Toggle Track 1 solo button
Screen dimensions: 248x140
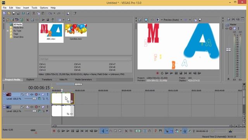coord(47,94)
